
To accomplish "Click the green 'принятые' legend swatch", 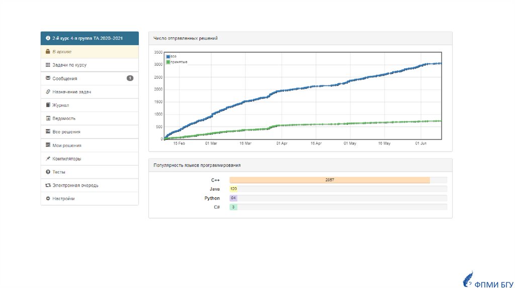I will click(x=168, y=62).
